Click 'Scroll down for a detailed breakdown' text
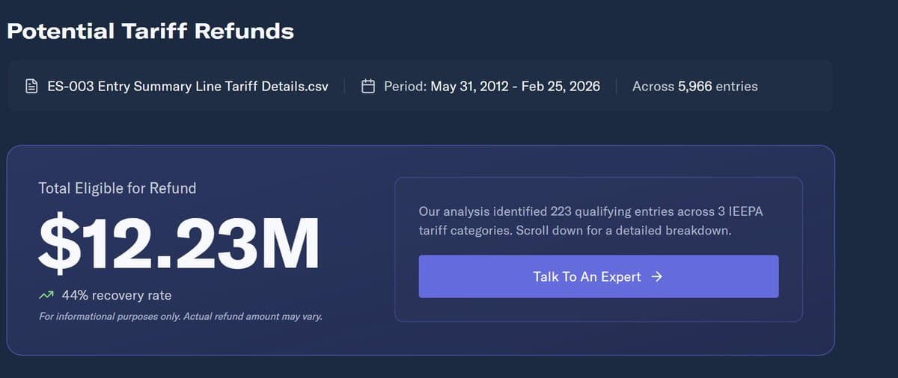 pyautogui.click(x=623, y=230)
